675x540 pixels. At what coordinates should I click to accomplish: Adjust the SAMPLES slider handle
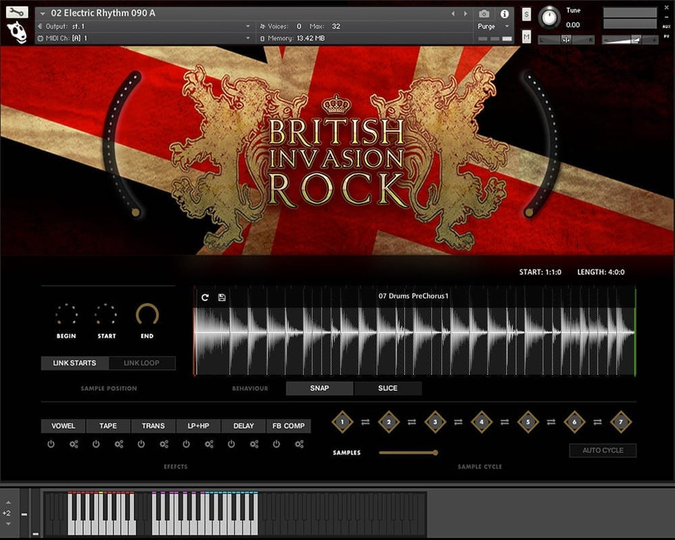coord(435,453)
